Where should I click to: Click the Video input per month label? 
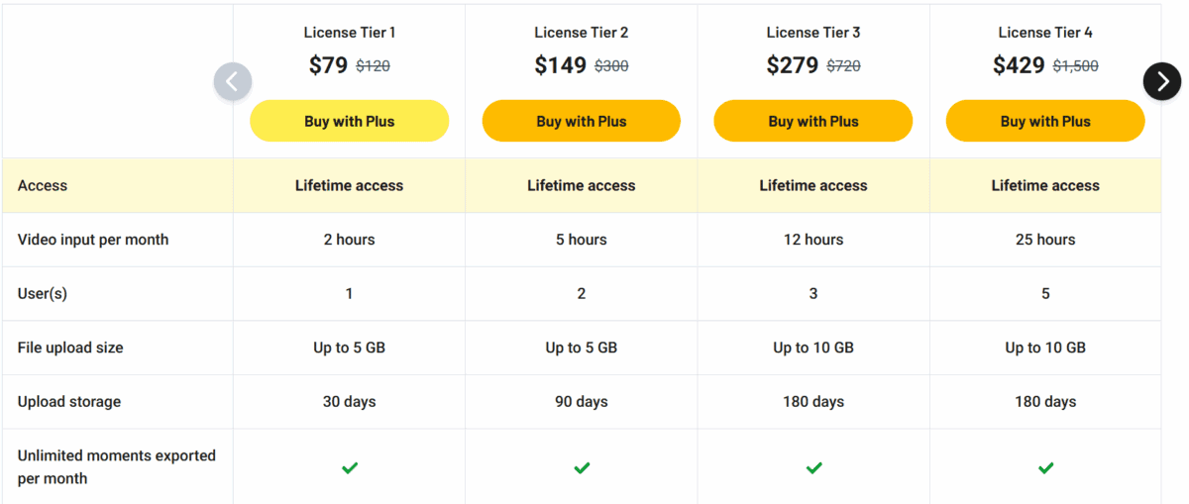pyautogui.click(x=93, y=240)
